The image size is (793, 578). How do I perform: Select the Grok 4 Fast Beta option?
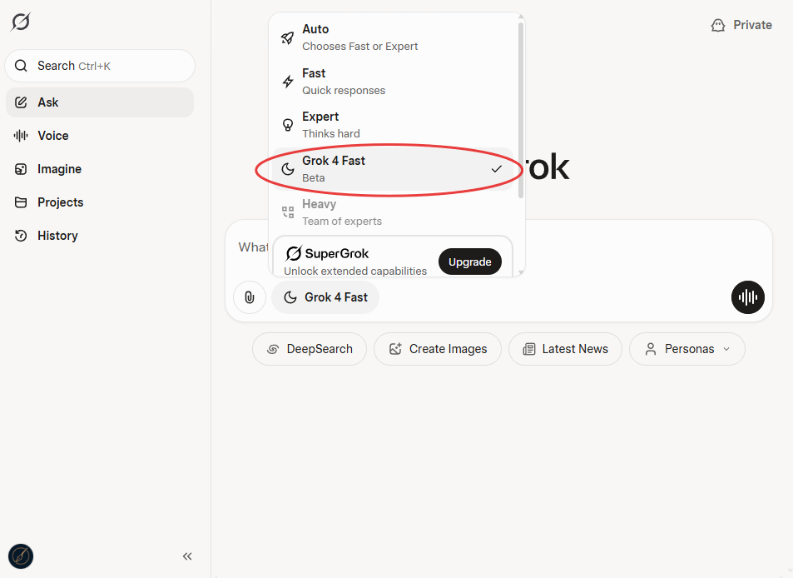[x=393, y=169]
